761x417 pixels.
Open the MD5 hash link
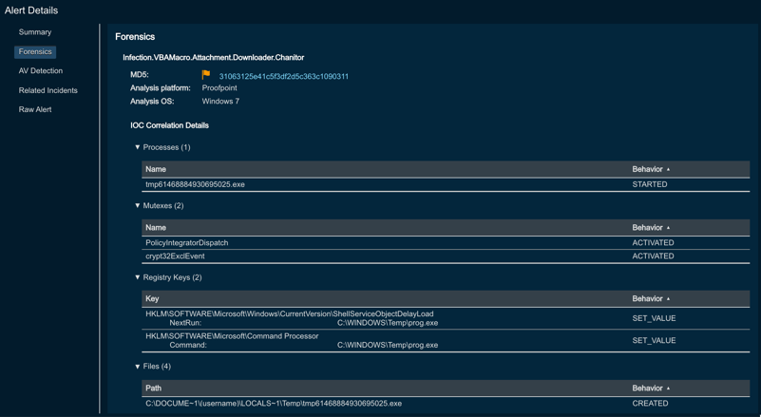click(x=283, y=77)
